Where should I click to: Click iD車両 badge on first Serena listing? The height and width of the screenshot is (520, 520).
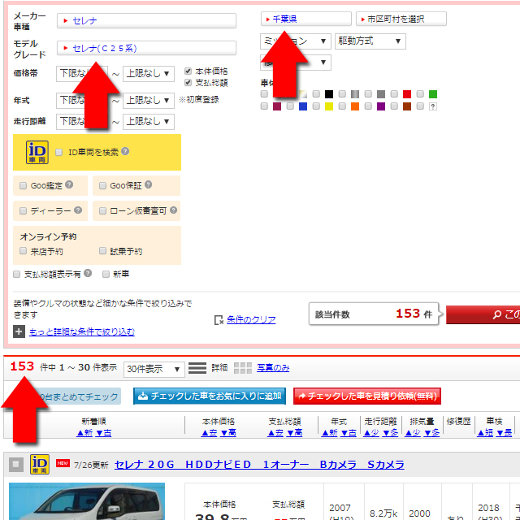click(40, 464)
